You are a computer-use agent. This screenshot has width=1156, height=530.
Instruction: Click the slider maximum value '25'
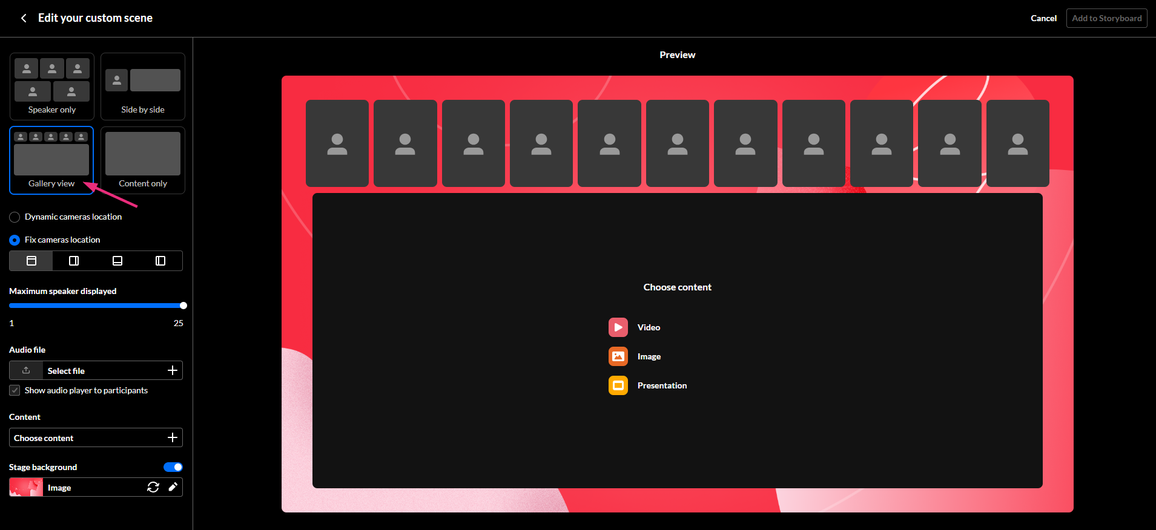click(178, 323)
